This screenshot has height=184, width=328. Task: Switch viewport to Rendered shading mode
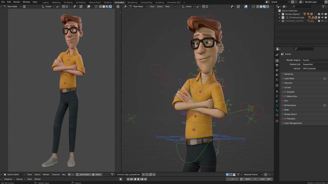[267, 7]
